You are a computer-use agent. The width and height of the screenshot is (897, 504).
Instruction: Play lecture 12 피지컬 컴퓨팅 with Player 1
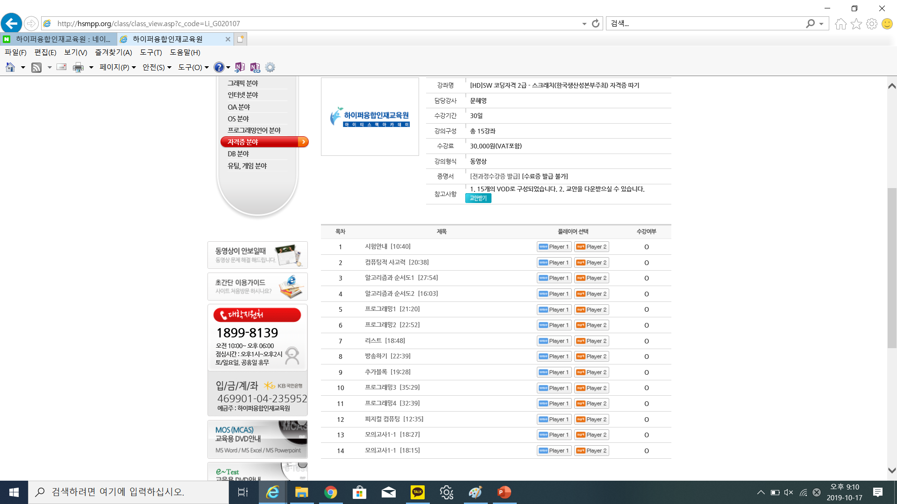554,420
